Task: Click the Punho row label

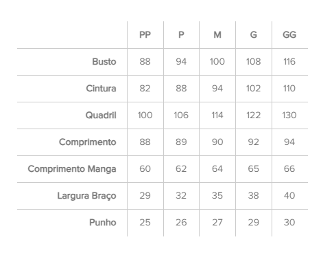Action: tap(103, 223)
